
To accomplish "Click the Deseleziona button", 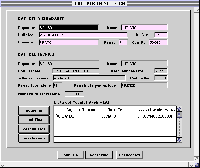I will pyautogui.click(x=34, y=138).
